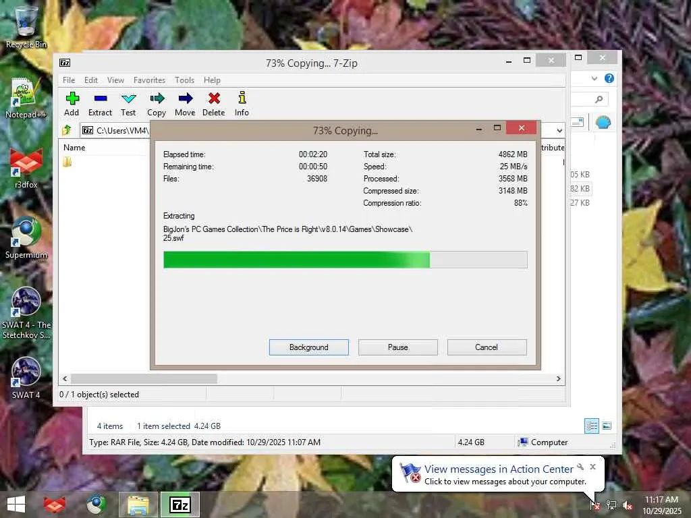Switch Explorer to details view icon
Screen dimensions: 691x518
(591, 426)
